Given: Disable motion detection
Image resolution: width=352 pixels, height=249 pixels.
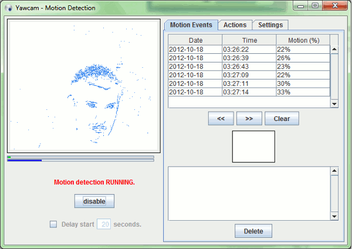Looking at the screenshot, I should point(94,201).
